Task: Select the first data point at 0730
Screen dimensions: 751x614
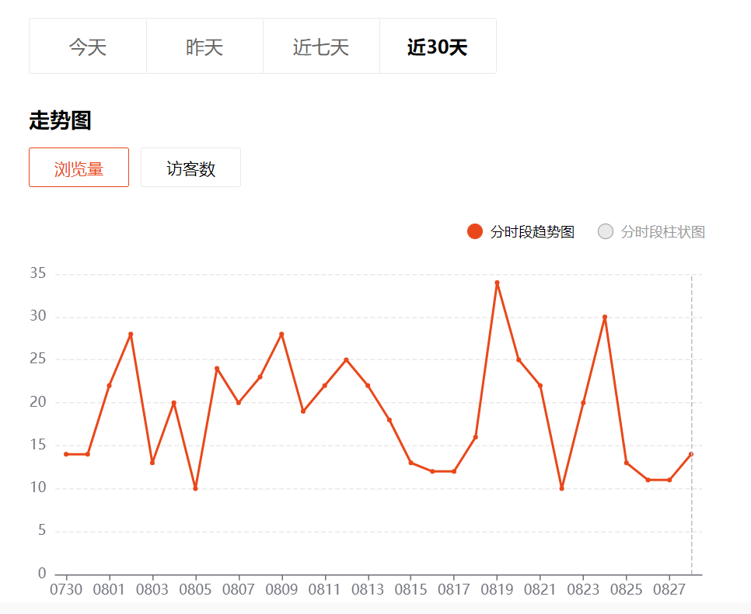Action: (66, 454)
